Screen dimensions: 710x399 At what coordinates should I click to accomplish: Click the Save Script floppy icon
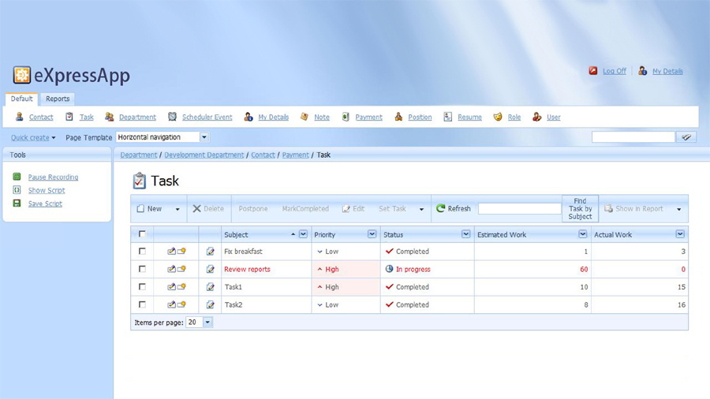coord(17,203)
